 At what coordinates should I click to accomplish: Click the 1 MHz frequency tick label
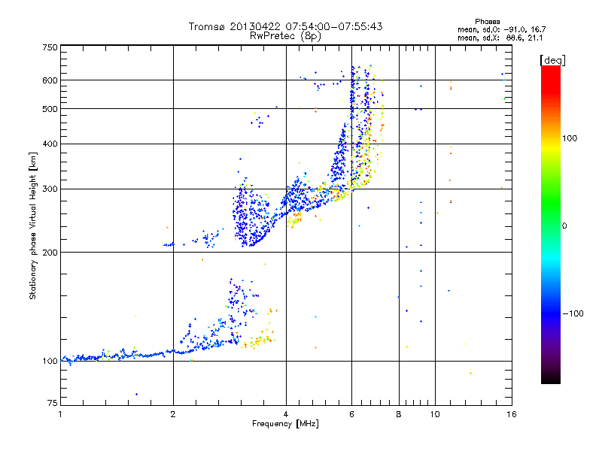[60, 414]
